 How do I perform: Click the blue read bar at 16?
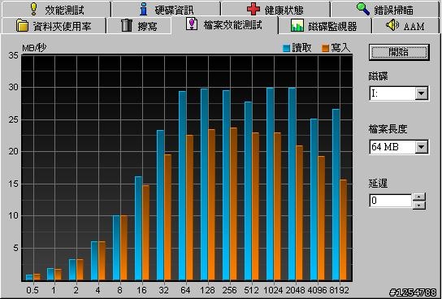tap(138, 228)
